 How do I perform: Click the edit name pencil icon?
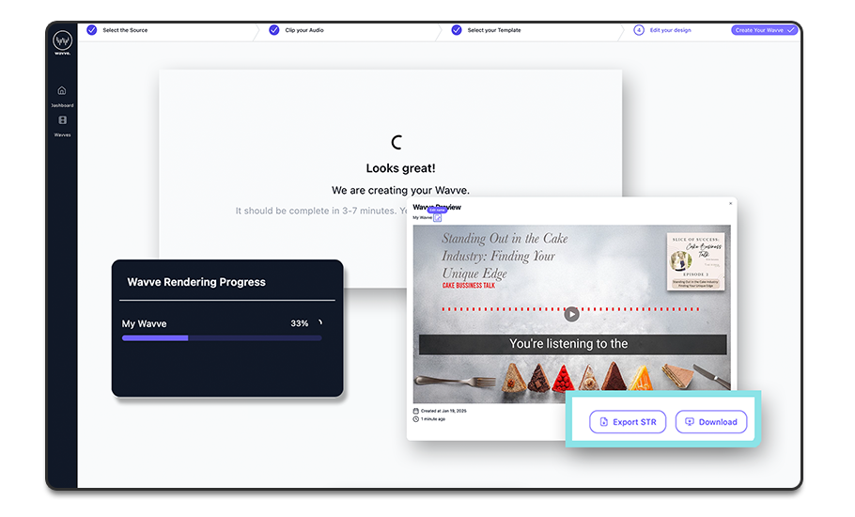[x=438, y=217]
